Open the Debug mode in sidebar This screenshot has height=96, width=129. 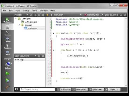[x=8, y=40]
